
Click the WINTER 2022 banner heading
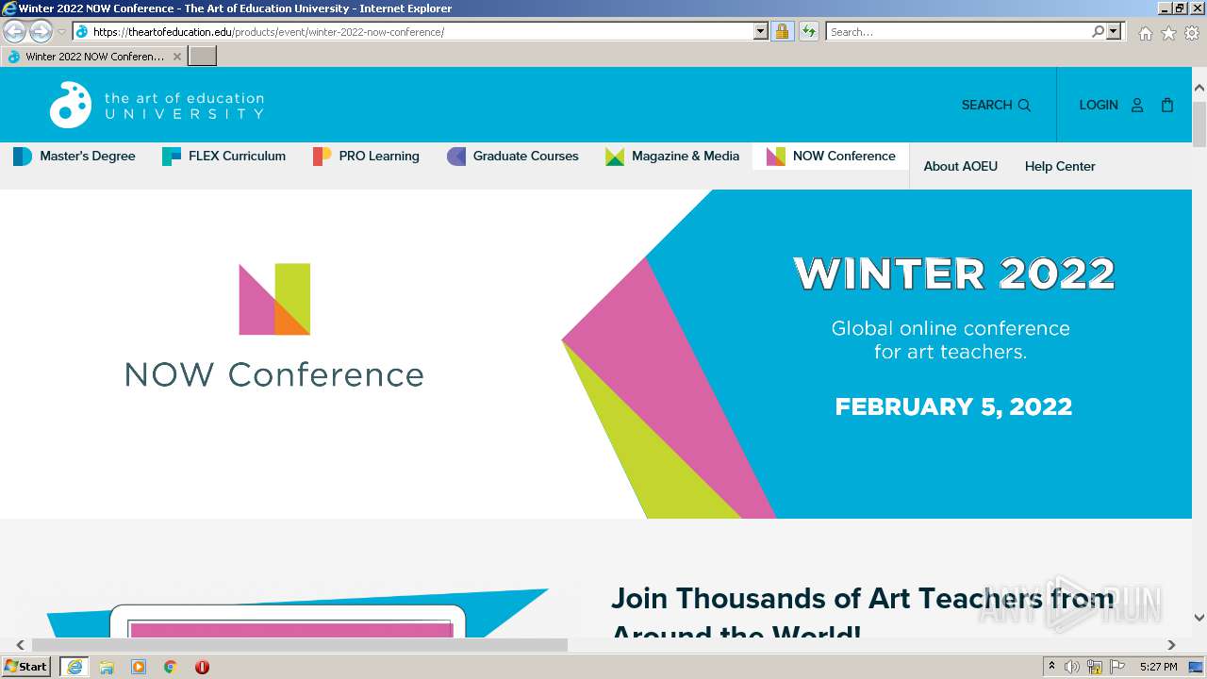(x=953, y=274)
